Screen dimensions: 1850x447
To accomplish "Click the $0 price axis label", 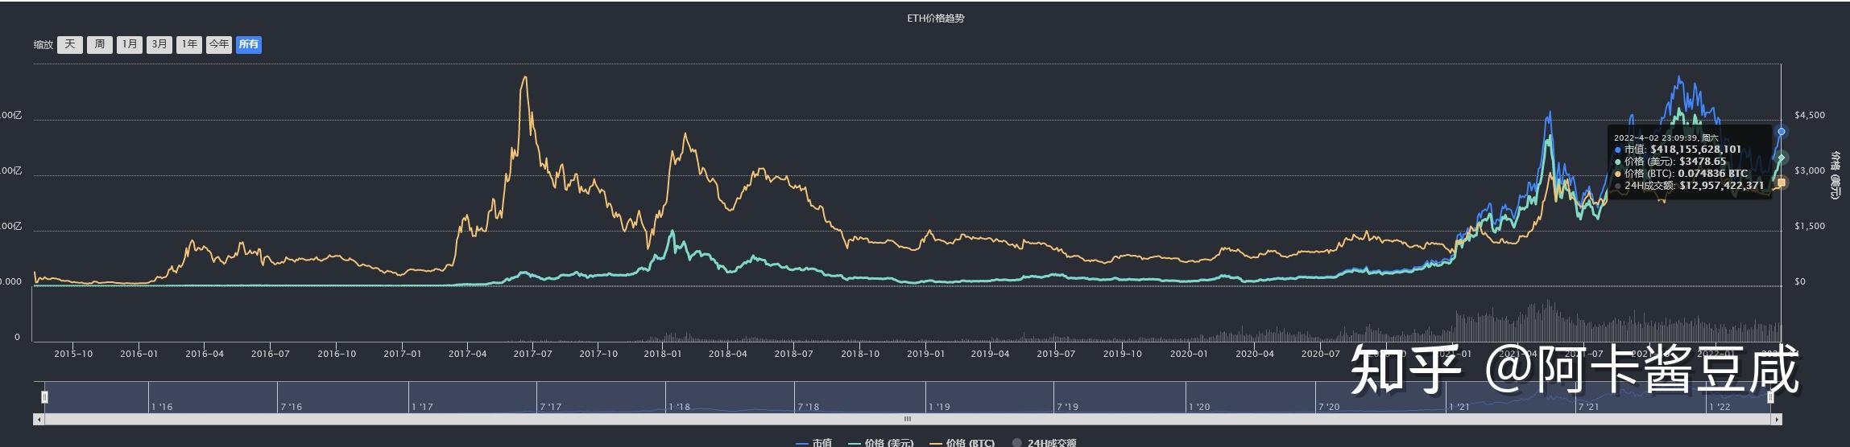I will click(1799, 282).
